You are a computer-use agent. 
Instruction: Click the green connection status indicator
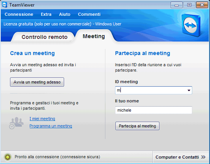8,157
